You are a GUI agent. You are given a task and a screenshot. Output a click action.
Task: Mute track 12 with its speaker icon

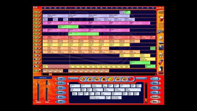pyautogui.click(x=36, y=52)
